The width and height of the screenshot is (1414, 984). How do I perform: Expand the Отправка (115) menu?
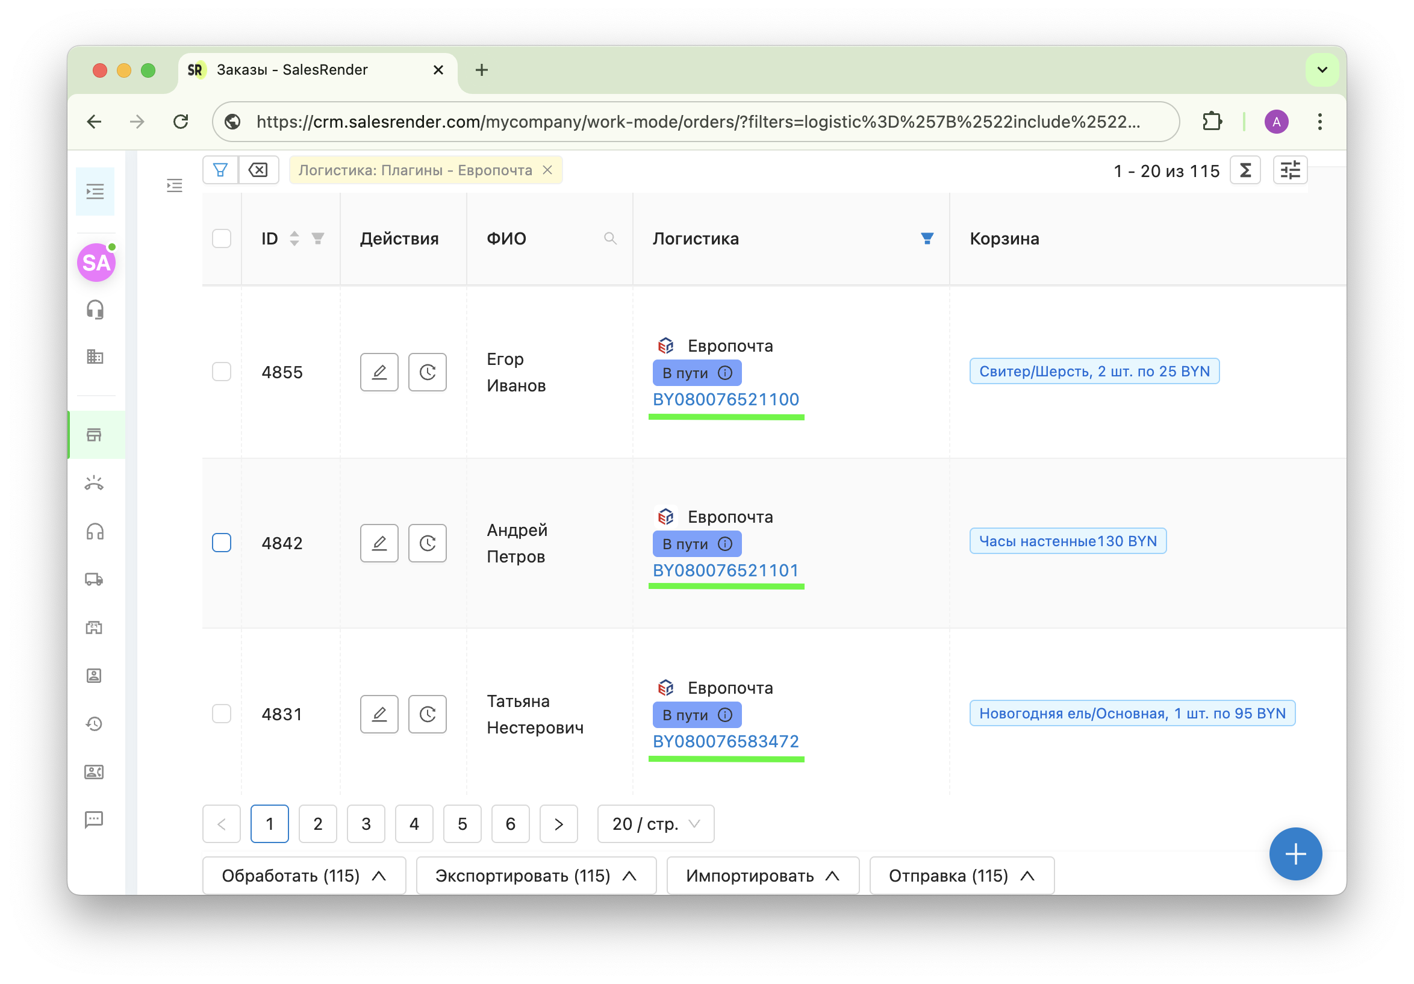(x=961, y=876)
